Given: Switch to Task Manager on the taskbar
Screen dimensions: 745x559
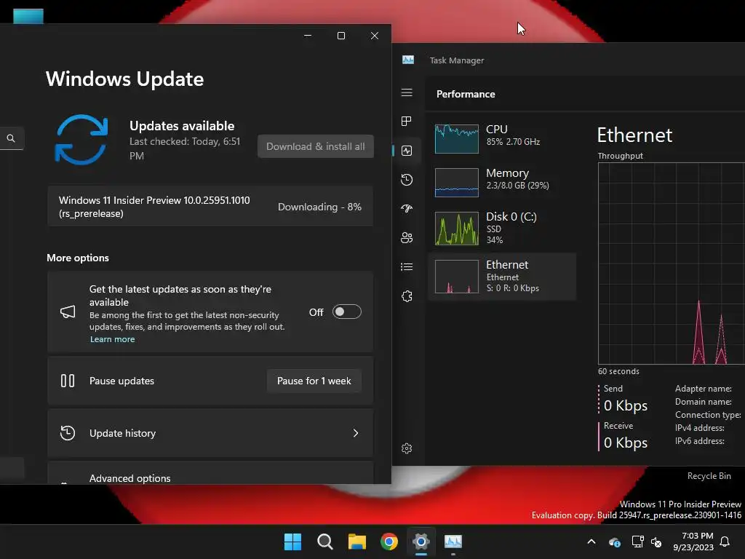Looking at the screenshot, I should pyautogui.click(x=453, y=542).
